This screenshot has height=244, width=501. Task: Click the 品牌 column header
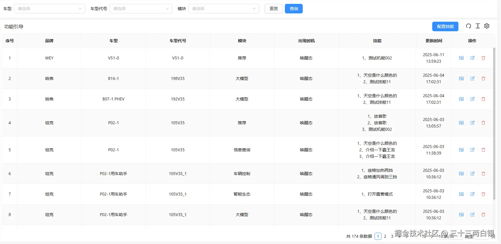click(49, 41)
